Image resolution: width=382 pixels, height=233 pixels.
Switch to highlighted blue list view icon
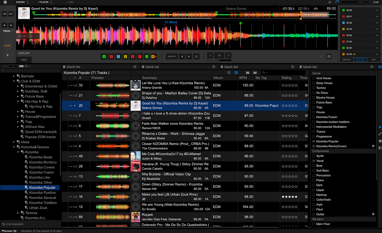(x=236, y=73)
